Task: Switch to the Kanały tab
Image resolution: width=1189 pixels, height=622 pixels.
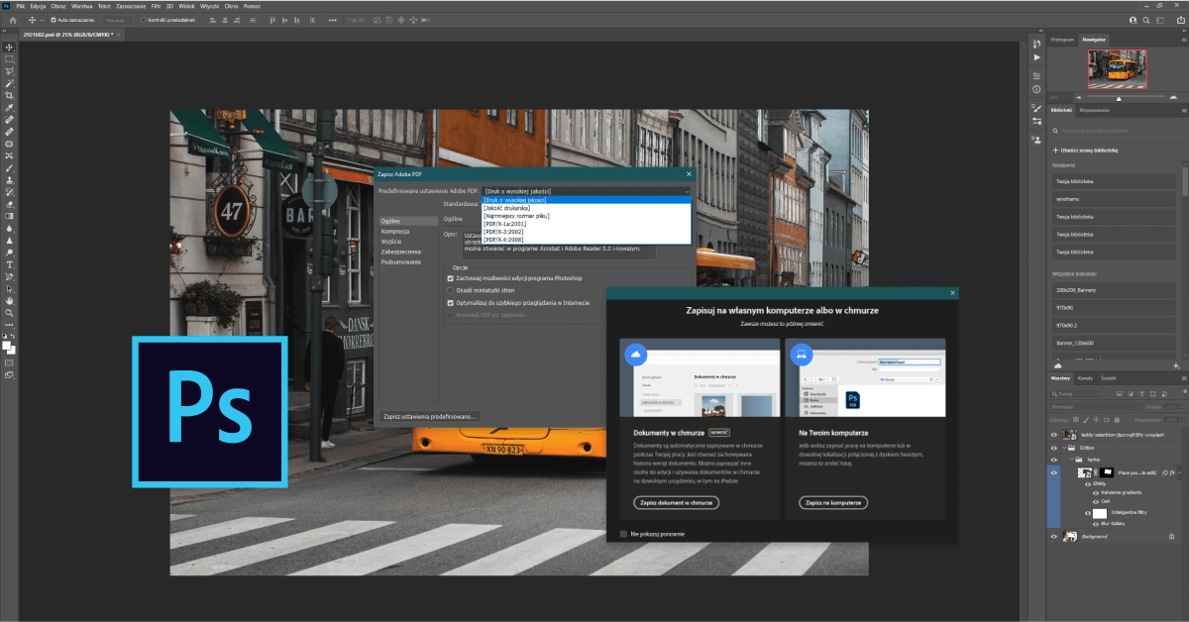Action: (x=1084, y=378)
